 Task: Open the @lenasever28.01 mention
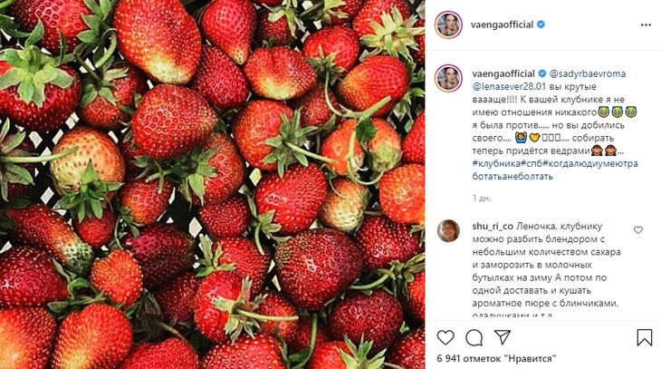(509, 86)
